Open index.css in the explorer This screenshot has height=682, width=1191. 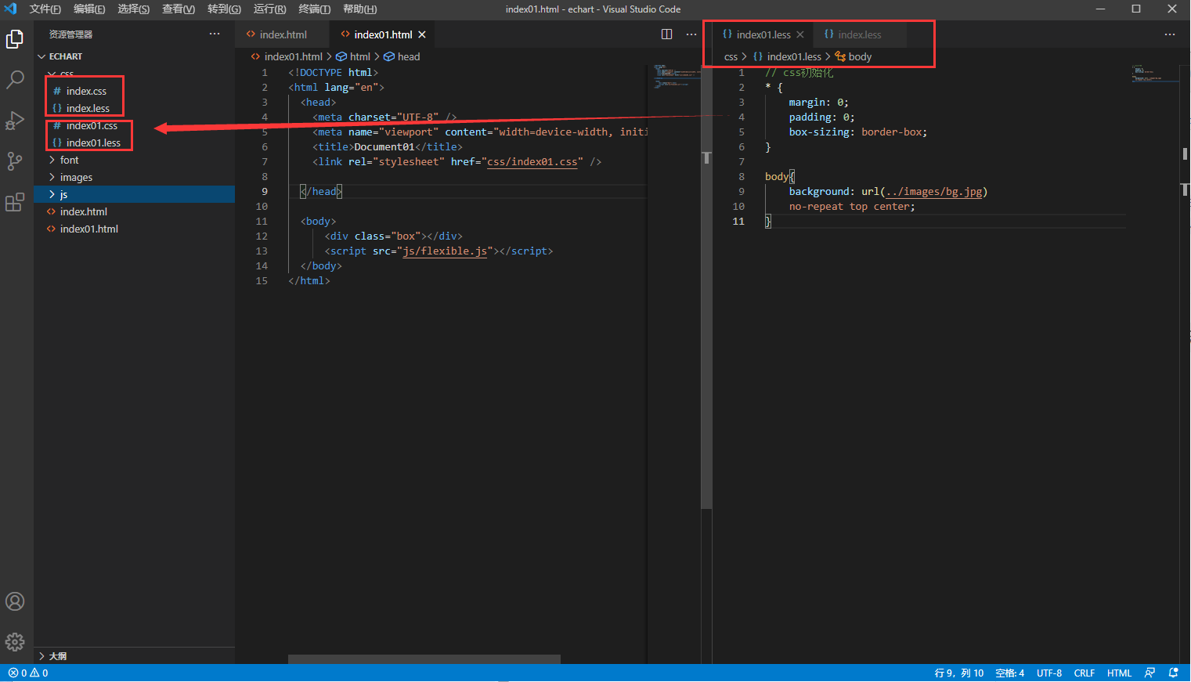pyautogui.click(x=86, y=91)
